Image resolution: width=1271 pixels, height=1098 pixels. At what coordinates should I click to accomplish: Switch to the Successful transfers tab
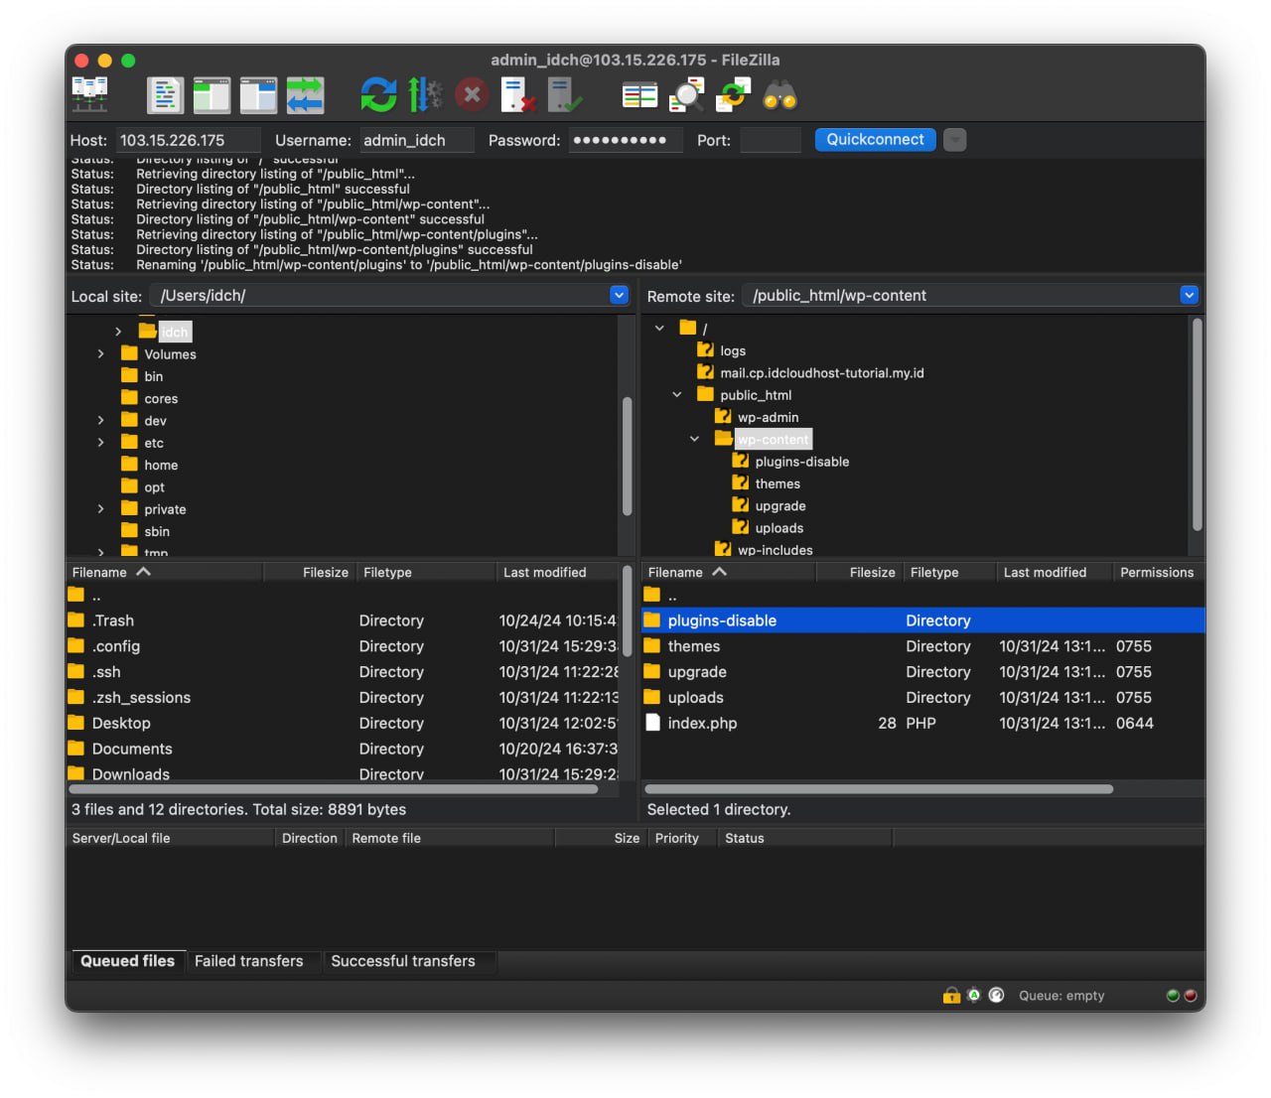pos(402,961)
